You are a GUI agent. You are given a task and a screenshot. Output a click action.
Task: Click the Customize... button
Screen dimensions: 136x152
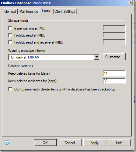pyautogui.click(x=114, y=57)
